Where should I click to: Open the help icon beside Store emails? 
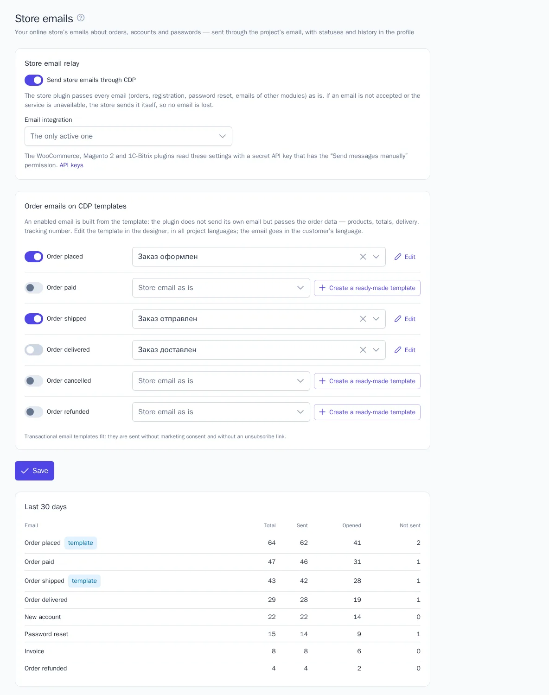(x=81, y=18)
